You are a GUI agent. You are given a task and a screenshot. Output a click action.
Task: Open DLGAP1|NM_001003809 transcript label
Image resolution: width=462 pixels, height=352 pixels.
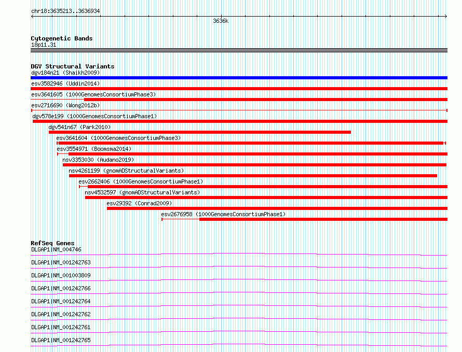click(x=61, y=275)
